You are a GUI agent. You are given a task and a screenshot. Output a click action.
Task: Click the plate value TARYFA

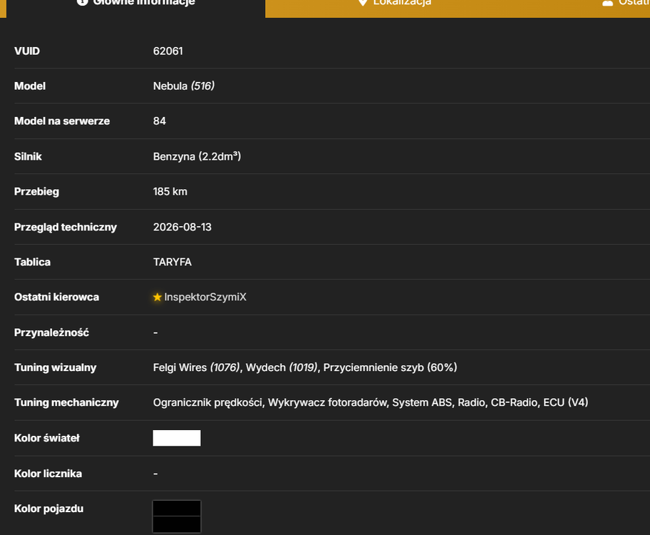(172, 263)
